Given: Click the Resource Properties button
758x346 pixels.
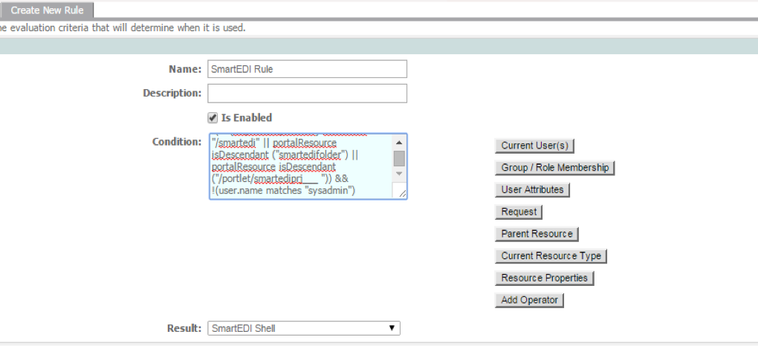Looking at the screenshot, I should [x=544, y=278].
